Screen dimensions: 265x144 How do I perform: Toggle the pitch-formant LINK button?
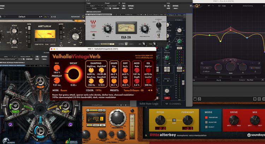point(174,120)
